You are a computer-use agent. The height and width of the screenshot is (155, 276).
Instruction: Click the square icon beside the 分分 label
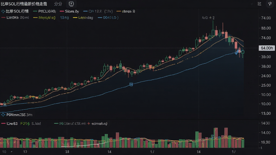[71, 4]
